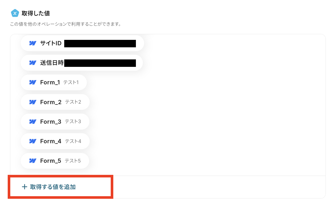335x216 pixels.
Task: Click the blue pentagon icon beside 取得した値
Action: [x=15, y=13]
